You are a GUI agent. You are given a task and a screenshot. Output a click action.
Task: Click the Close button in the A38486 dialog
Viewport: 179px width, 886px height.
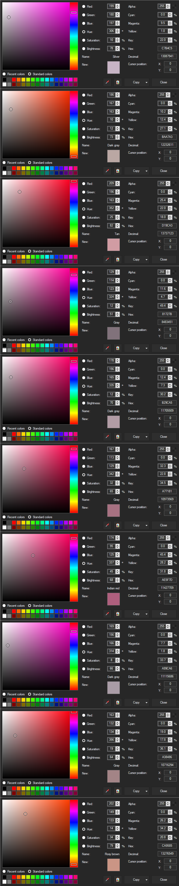pyautogui.click(x=163, y=791)
